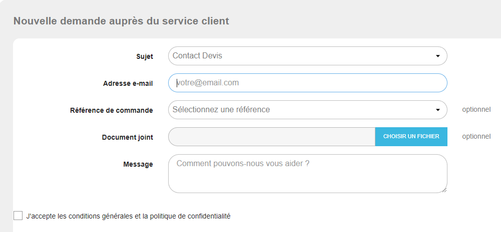Focus the votre@email.com address input
Screen dimensions: 501x232
(307, 83)
